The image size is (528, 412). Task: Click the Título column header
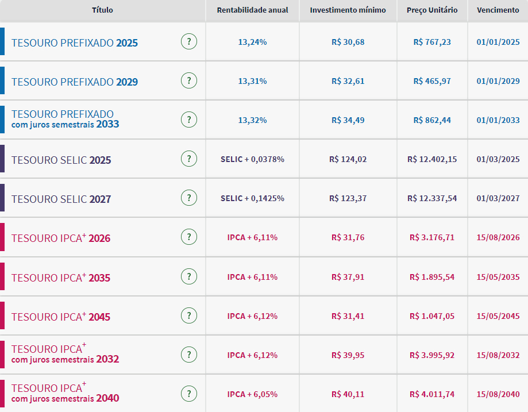102,10
